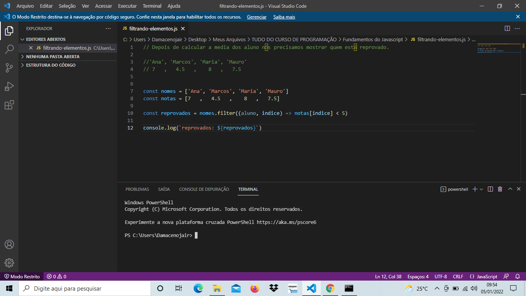Open editor more actions ellipsis
Viewport: 526px width, 296px height.
tap(517, 29)
